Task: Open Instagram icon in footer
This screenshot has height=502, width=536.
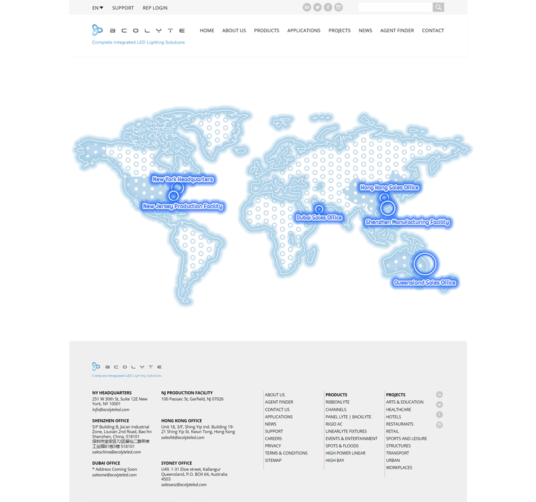Action: point(440,425)
